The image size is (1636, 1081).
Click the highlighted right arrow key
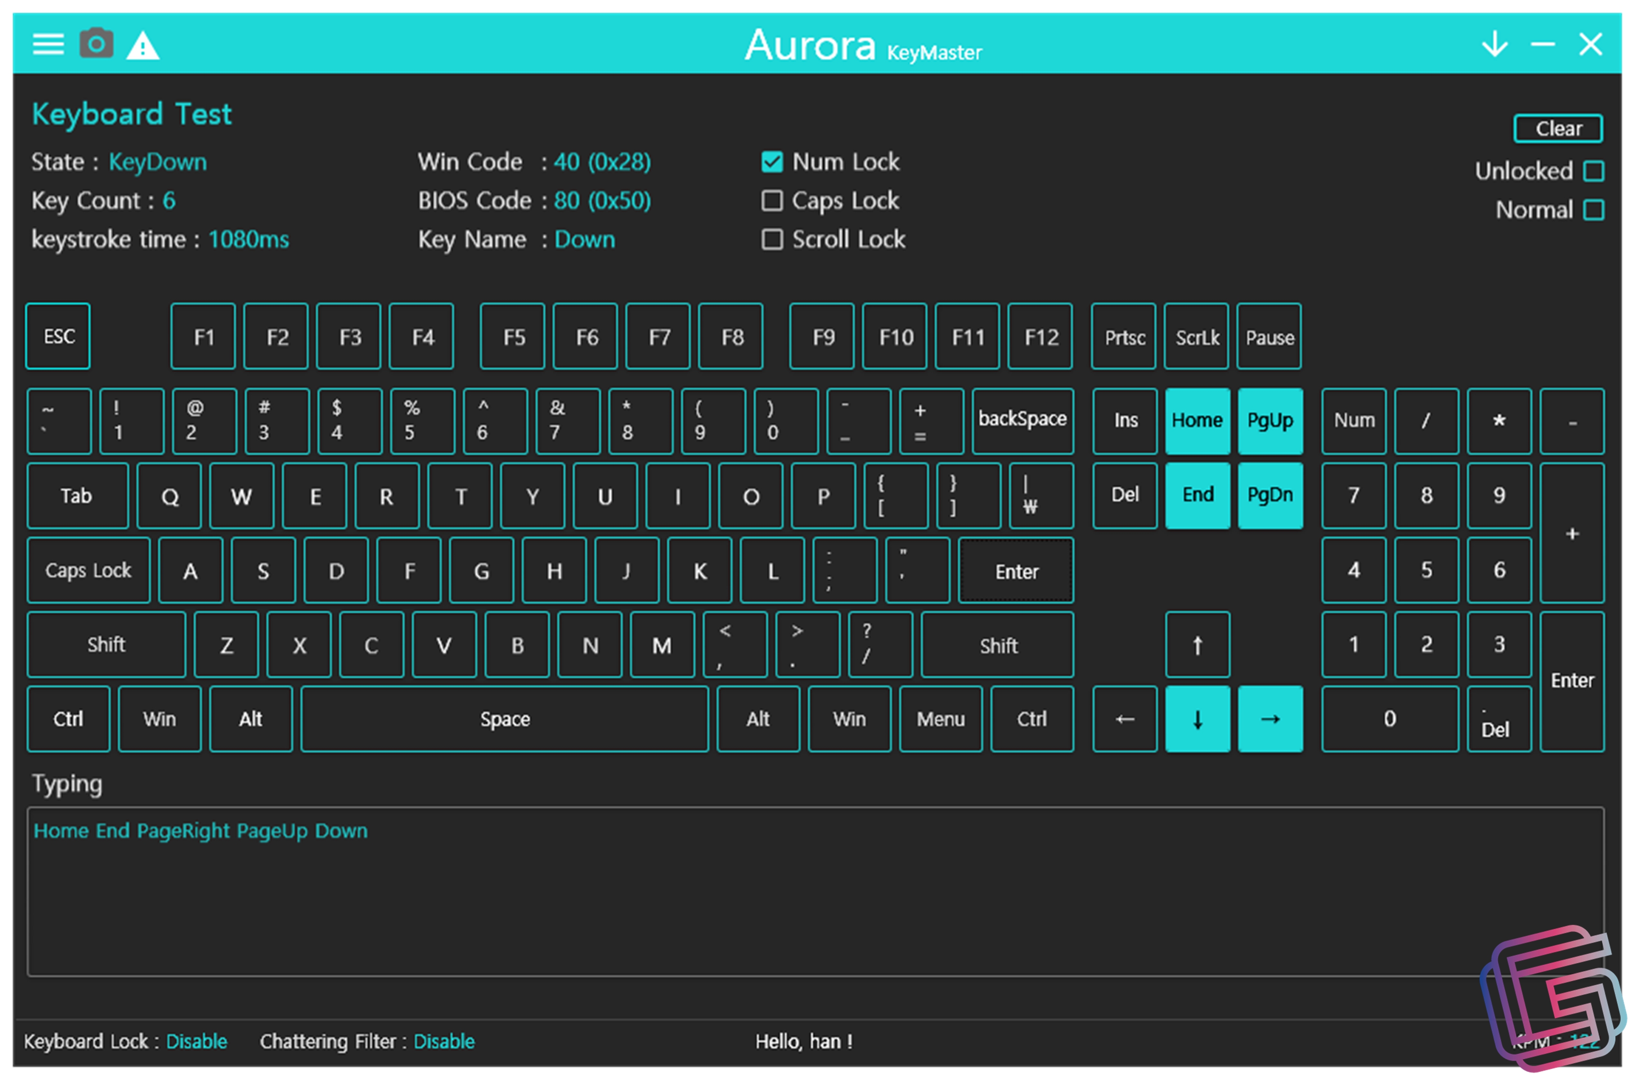pyautogui.click(x=1270, y=719)
